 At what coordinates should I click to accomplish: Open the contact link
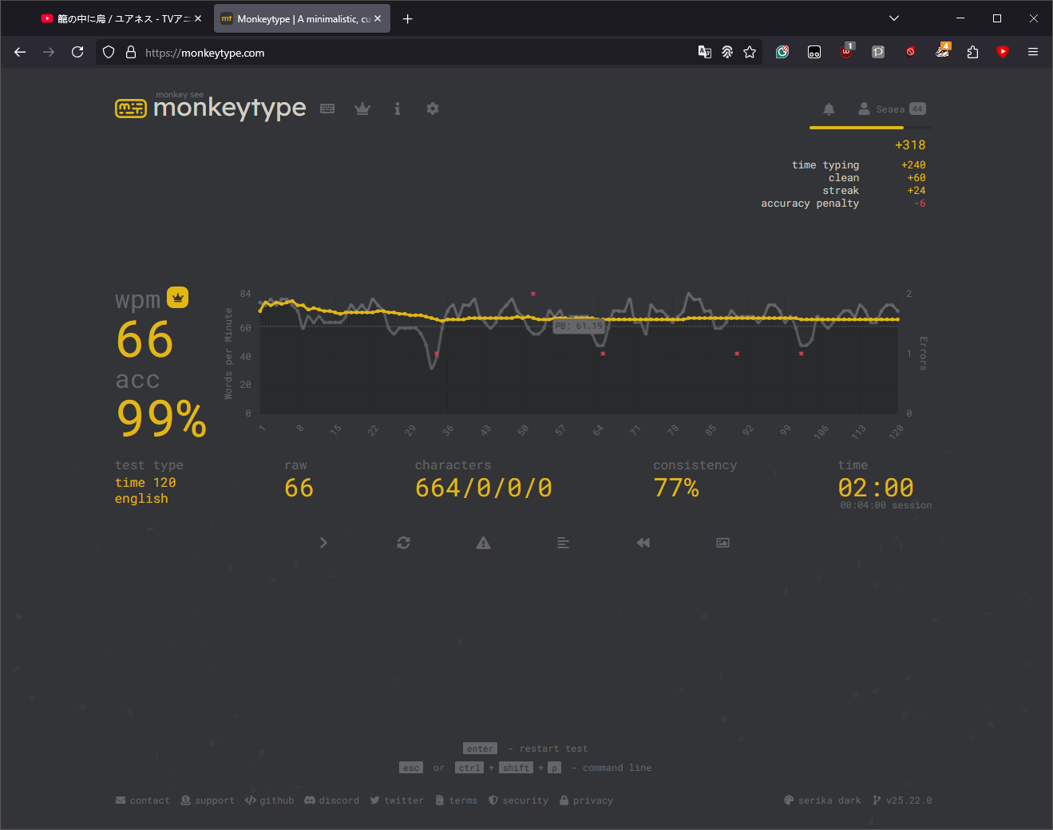click(x=142, y=800)
